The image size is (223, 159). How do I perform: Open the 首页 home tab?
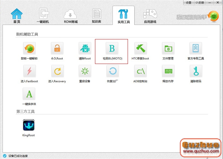[x=17, y=16]
